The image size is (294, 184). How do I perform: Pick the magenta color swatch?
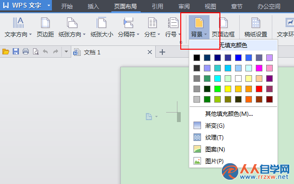(259, 68)
